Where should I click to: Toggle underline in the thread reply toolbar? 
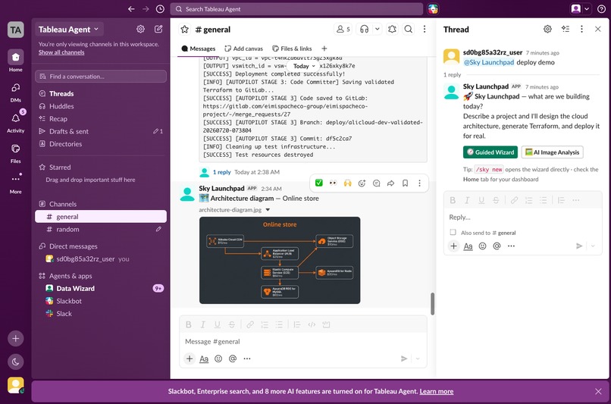pyautogui.click(x=481, y=200)
